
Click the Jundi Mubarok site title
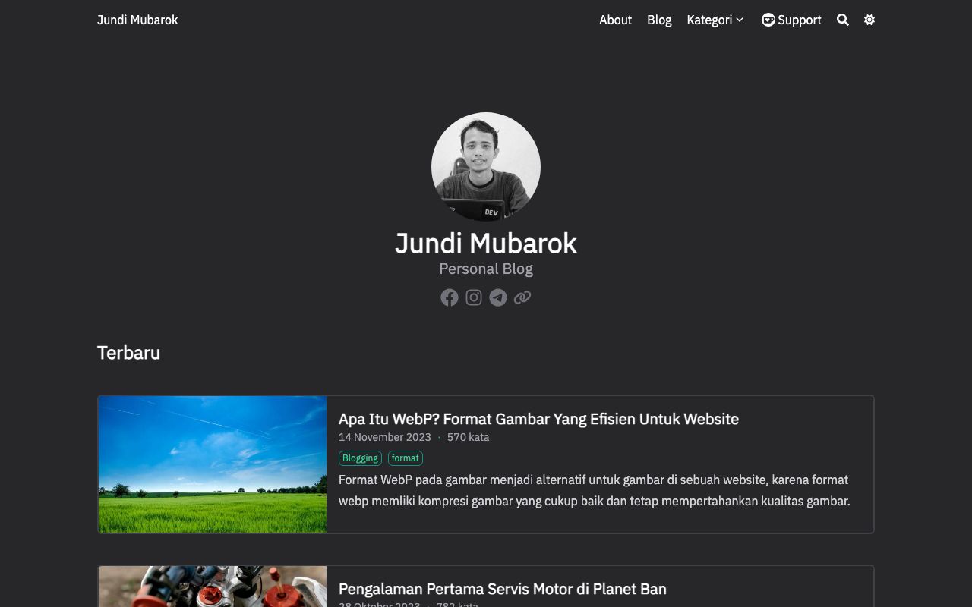pyautogui.click(x=137, y=20)
